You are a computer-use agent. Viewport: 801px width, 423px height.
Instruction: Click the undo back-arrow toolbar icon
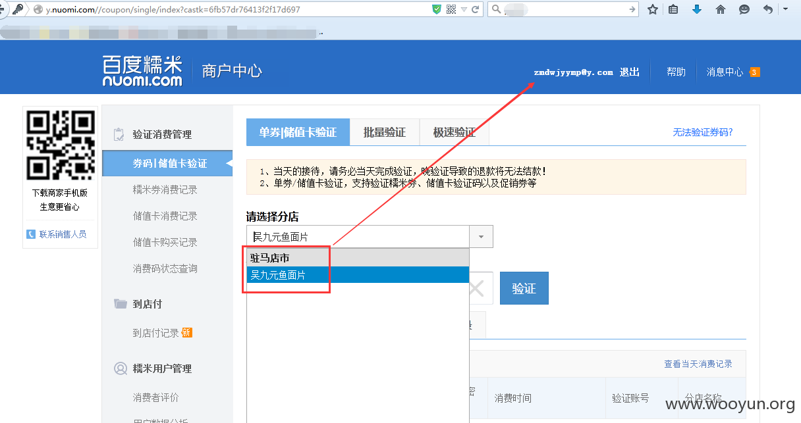tap(768, 9)
